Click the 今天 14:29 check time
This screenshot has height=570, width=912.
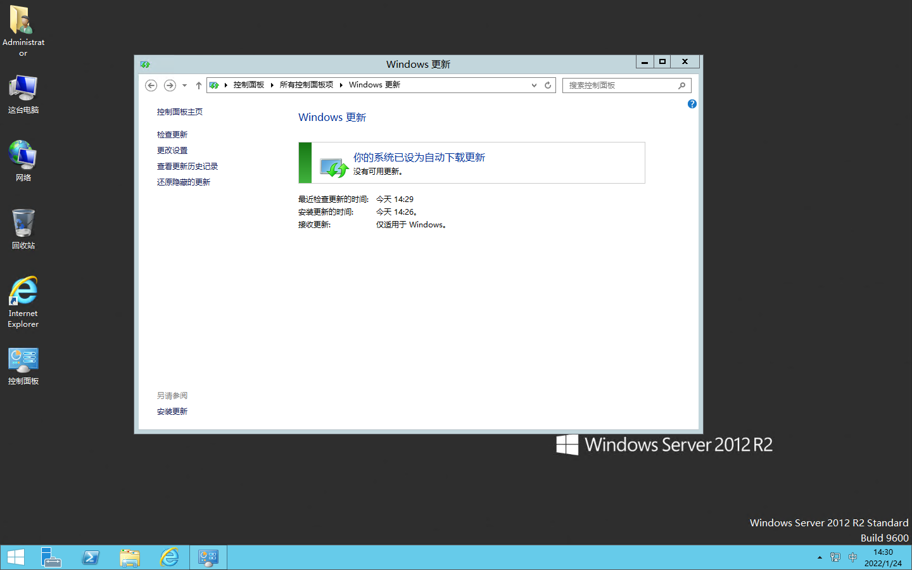[x=395, y=199]
